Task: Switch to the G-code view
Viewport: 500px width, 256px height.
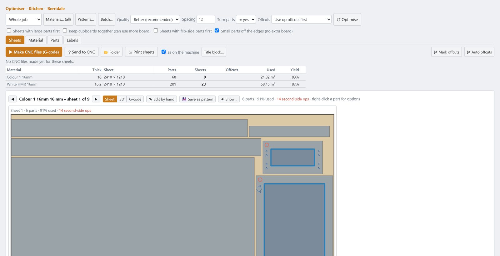Action: click(x=135, y=99)
